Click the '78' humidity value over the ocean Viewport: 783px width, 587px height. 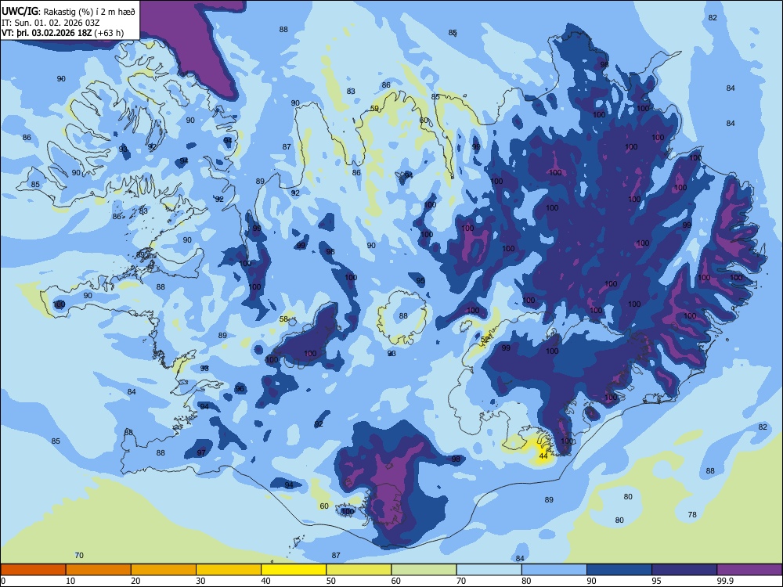692,515
